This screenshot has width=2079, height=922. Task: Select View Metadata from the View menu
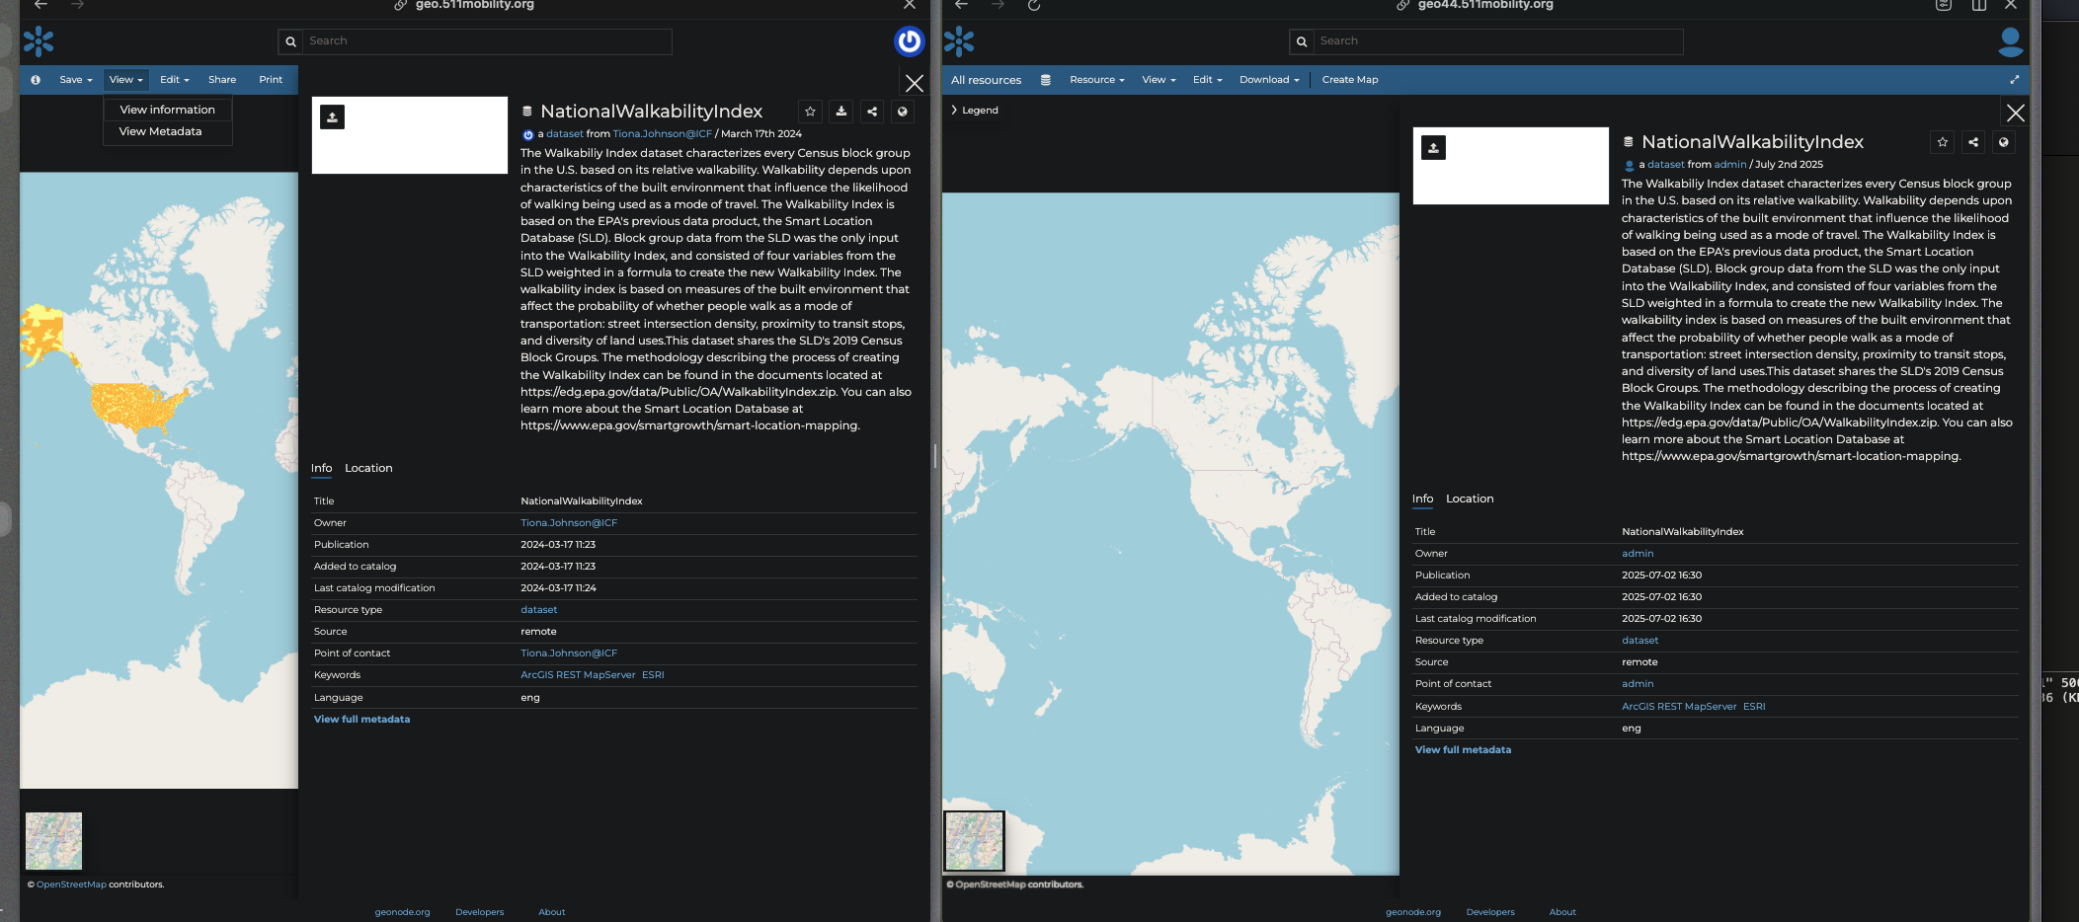click(160, 131)
